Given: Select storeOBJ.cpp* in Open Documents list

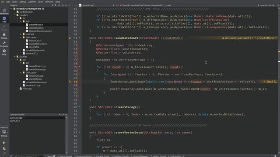Looking at the screenshot, I should click(x=17, y=118).
